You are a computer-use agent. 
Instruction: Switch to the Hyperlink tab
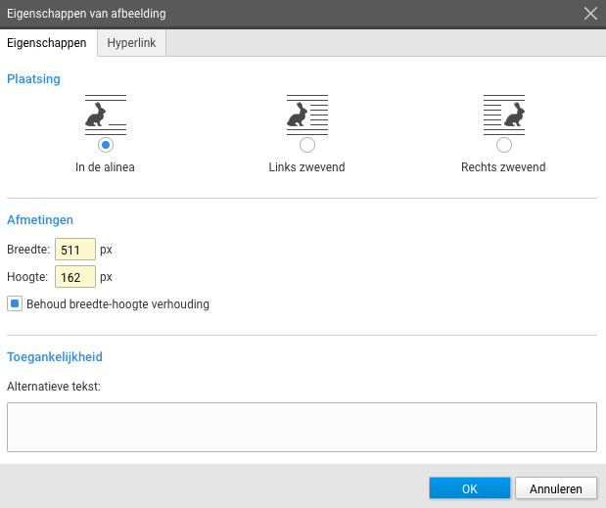[131, 43]
